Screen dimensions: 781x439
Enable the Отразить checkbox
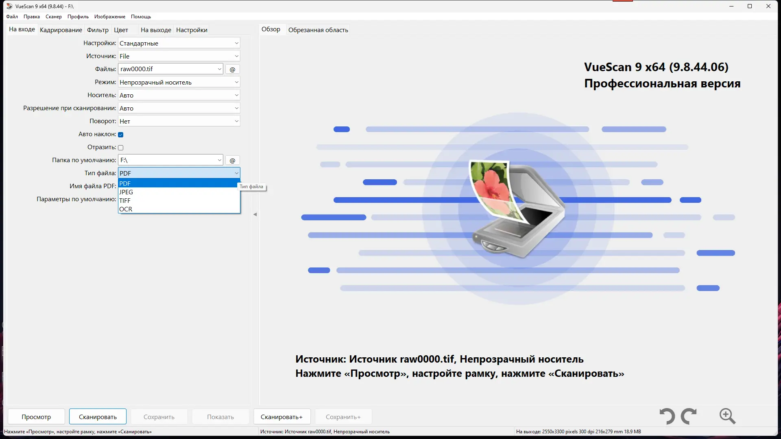(120, 147)
